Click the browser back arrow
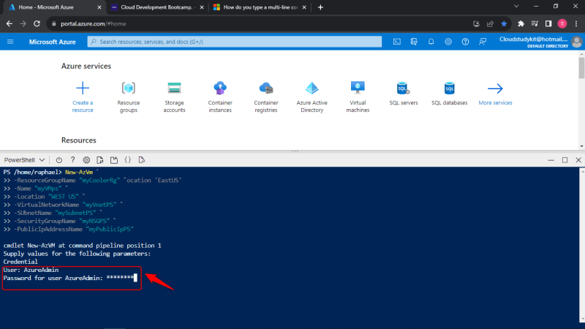 point(10,23)
